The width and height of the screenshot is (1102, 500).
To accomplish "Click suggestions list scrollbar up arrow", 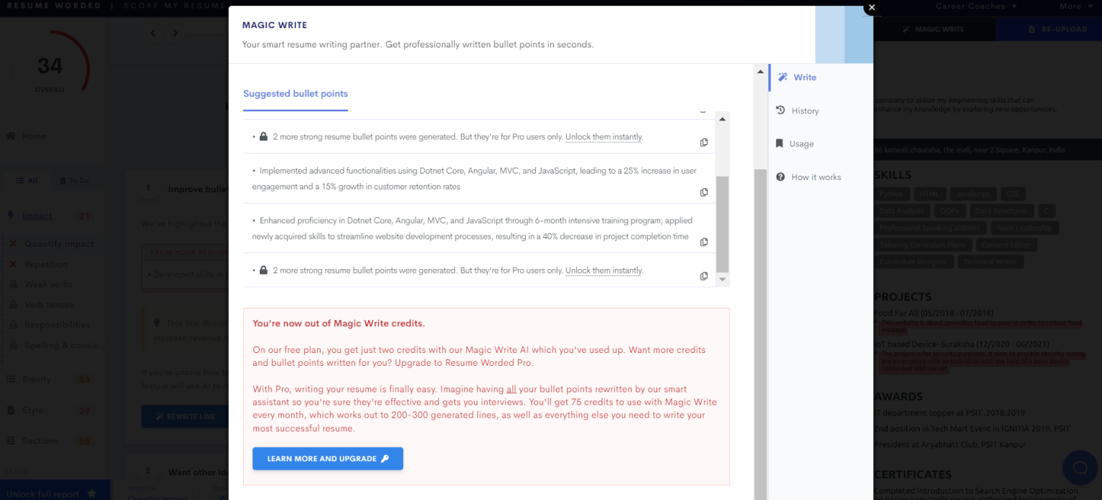I will pos(723,118).
